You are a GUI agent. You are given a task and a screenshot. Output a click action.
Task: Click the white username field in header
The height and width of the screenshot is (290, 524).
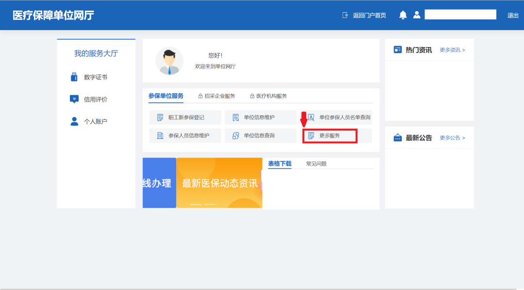(x=460, y=15)
